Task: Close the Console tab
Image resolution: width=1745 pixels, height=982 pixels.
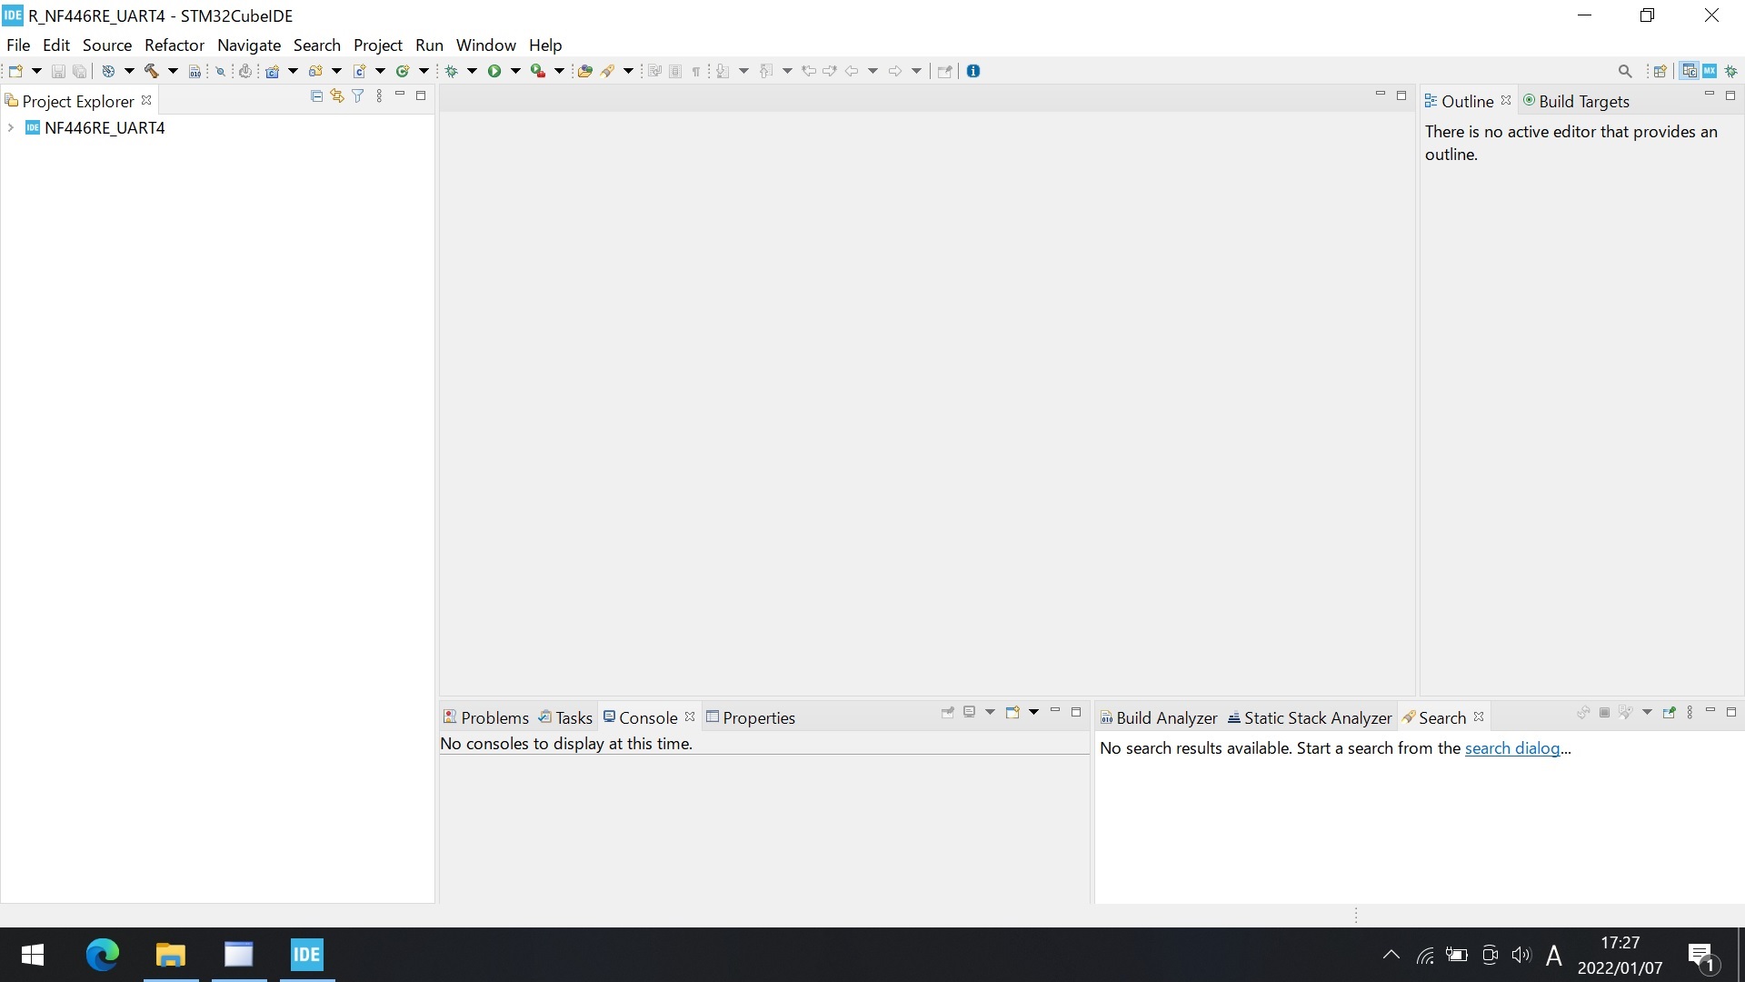Action: (690, 716)
